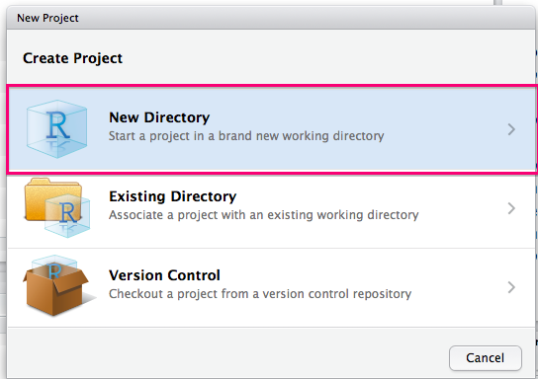Click the Version Control cardboard box icon

(x=57, y=285)
